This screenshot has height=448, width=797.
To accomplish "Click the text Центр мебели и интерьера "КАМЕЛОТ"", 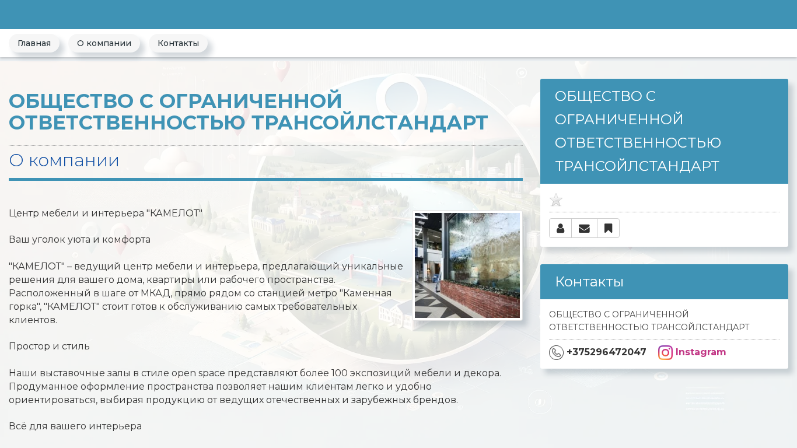I will 106,213.
